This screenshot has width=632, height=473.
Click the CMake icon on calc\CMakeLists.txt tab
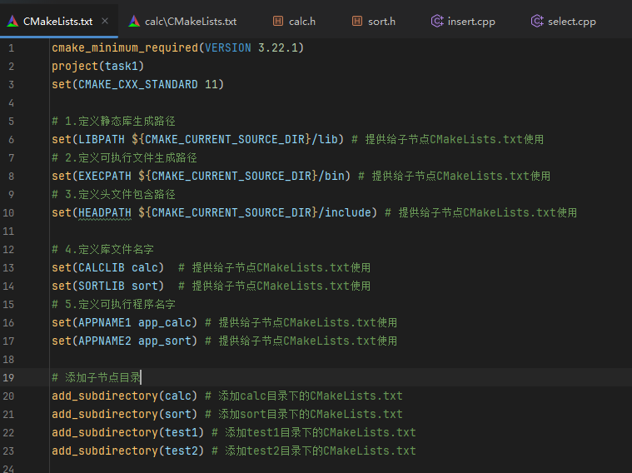tap(135, 22)
